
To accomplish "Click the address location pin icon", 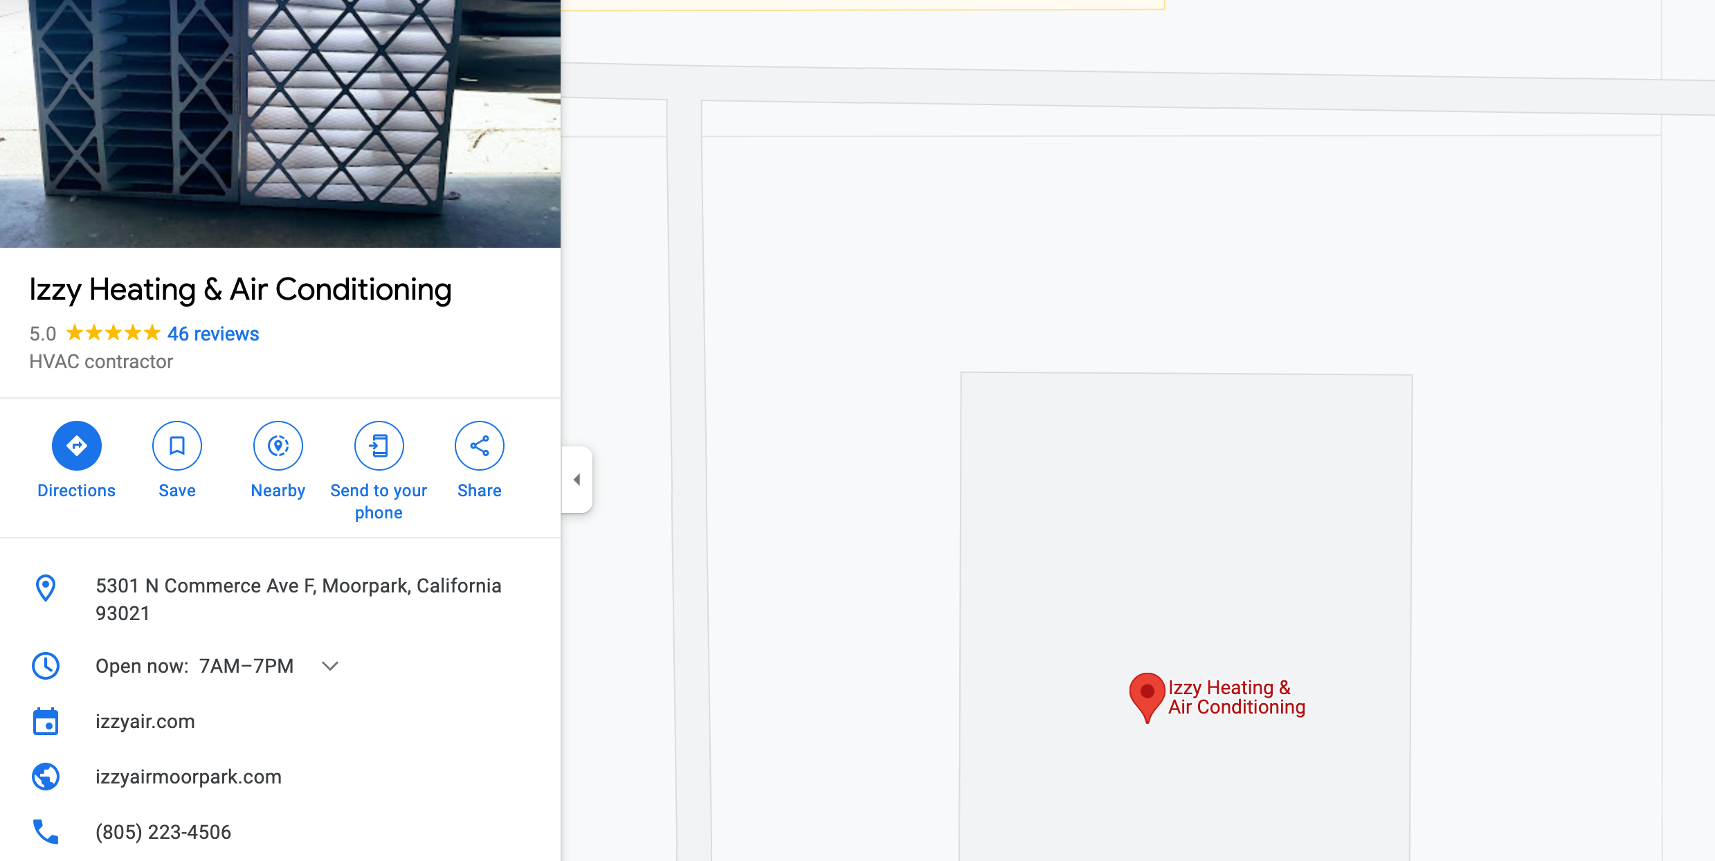I will 46,588.
